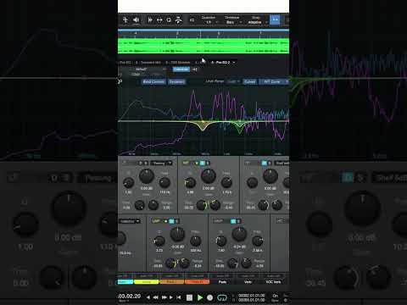Solo the first low-cut band
Image resolution: width=407 pixels, height=305 pixels.
146,164
